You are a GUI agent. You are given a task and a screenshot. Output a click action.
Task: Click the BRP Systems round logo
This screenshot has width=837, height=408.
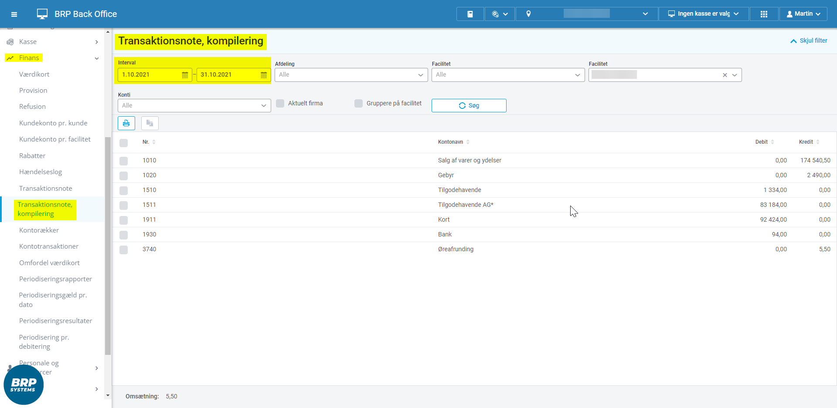coord(24,384)
